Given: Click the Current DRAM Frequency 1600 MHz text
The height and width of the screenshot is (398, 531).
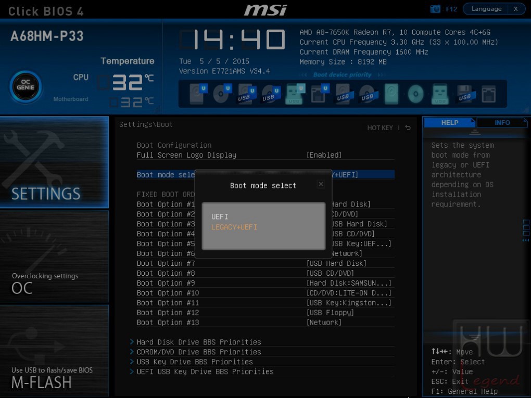Looking at the screenshot, I should [364, 52].
